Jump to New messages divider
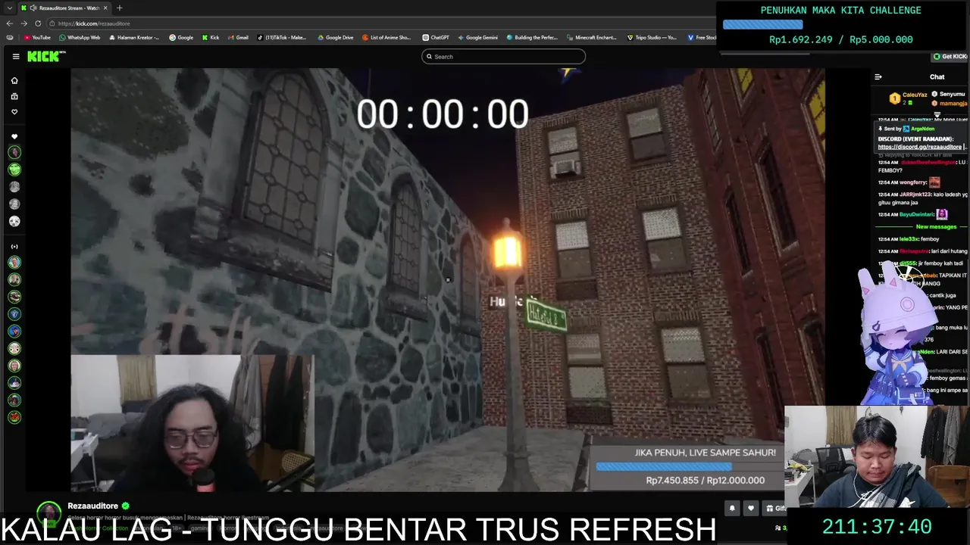 pos(937,227)
